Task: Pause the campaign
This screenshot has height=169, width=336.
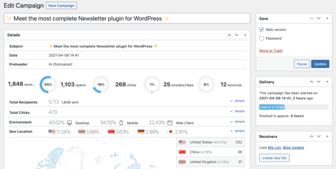Action: 302,64
